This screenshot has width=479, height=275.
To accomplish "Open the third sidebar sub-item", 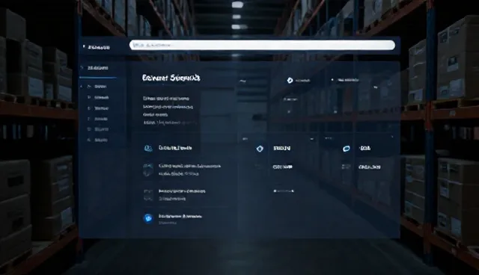I will [x=102, y=108].
